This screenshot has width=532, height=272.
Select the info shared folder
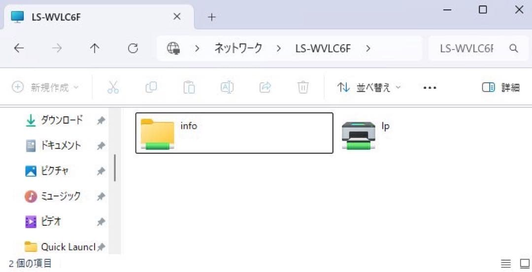pos(234,133)
